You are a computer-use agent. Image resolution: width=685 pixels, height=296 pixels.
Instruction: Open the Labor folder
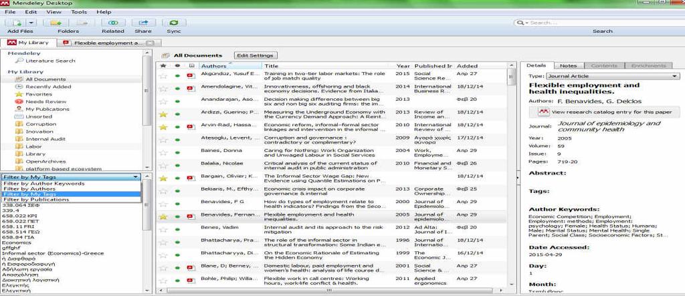[x=33, y=147]
